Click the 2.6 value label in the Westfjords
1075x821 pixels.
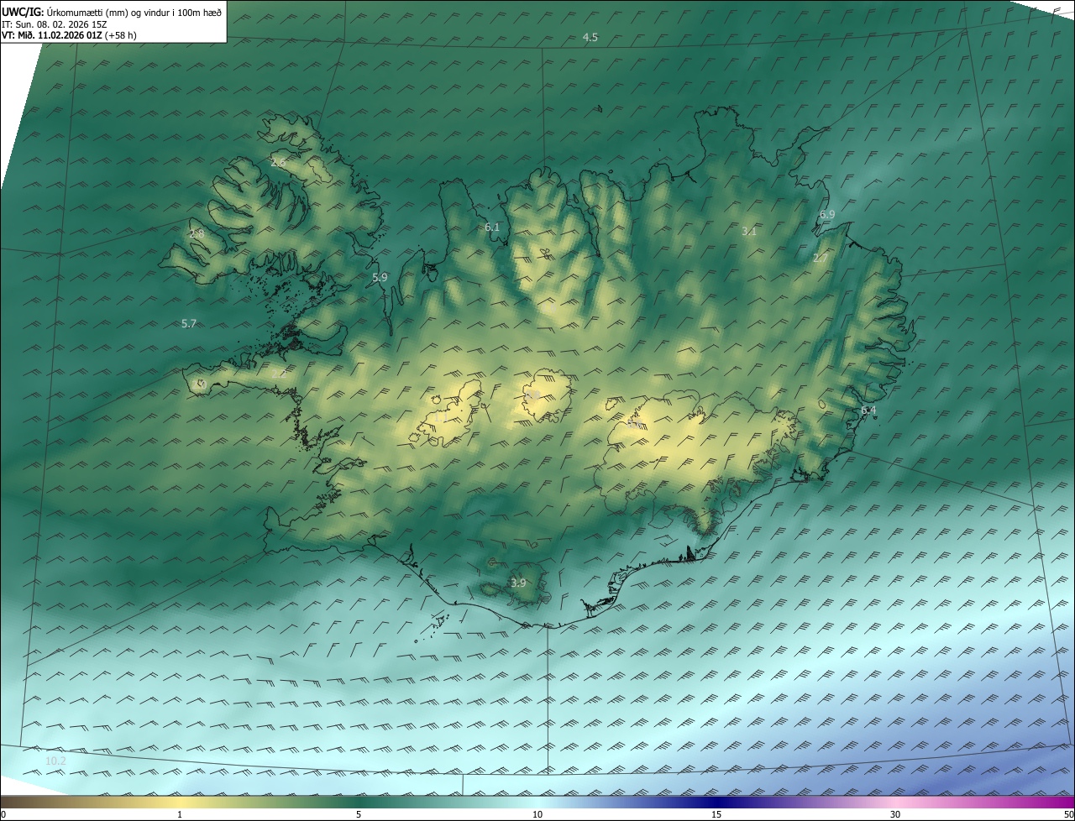pos(279,162)
